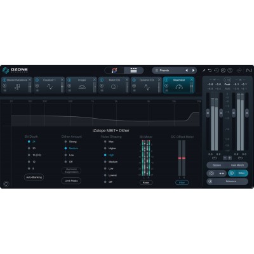Toggle power on Match EQ module

coord(102,80)
